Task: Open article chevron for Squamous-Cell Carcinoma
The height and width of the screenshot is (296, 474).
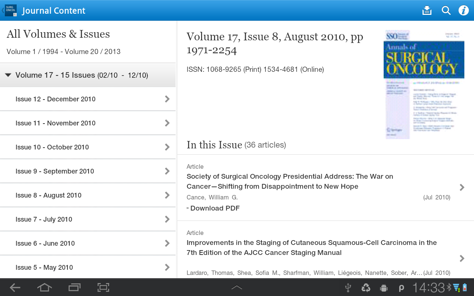Action: click(462, 258)
